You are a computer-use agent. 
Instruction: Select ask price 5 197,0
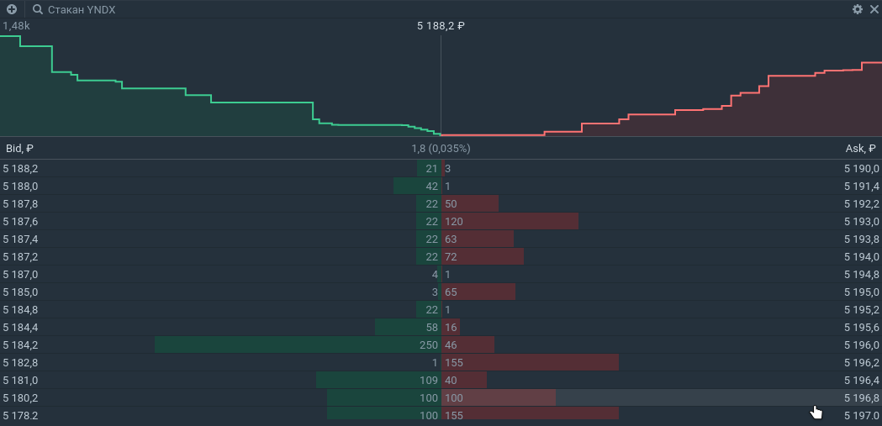point(861,415)
